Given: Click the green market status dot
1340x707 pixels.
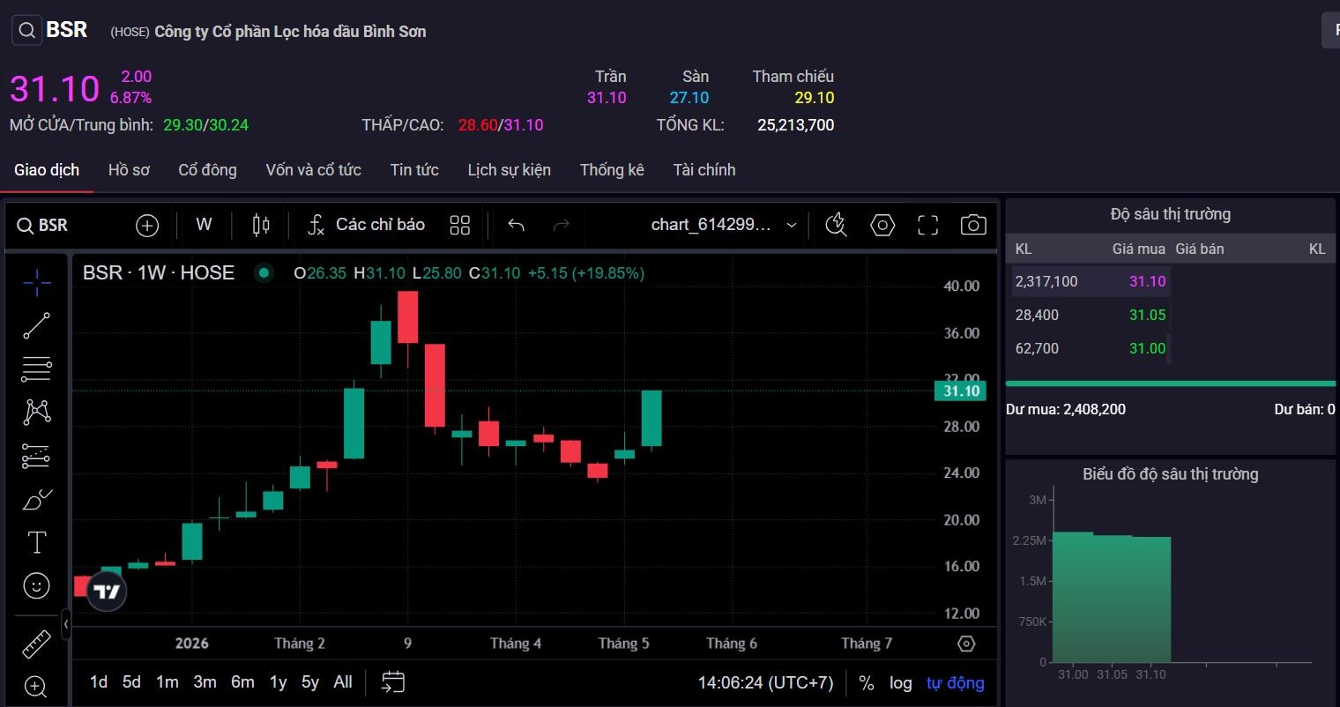Looking at the screenshot, I should point(264,273).
